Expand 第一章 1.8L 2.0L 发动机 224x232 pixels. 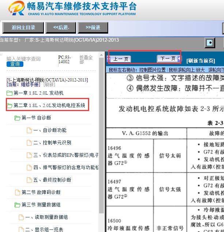tap(38, 93)
